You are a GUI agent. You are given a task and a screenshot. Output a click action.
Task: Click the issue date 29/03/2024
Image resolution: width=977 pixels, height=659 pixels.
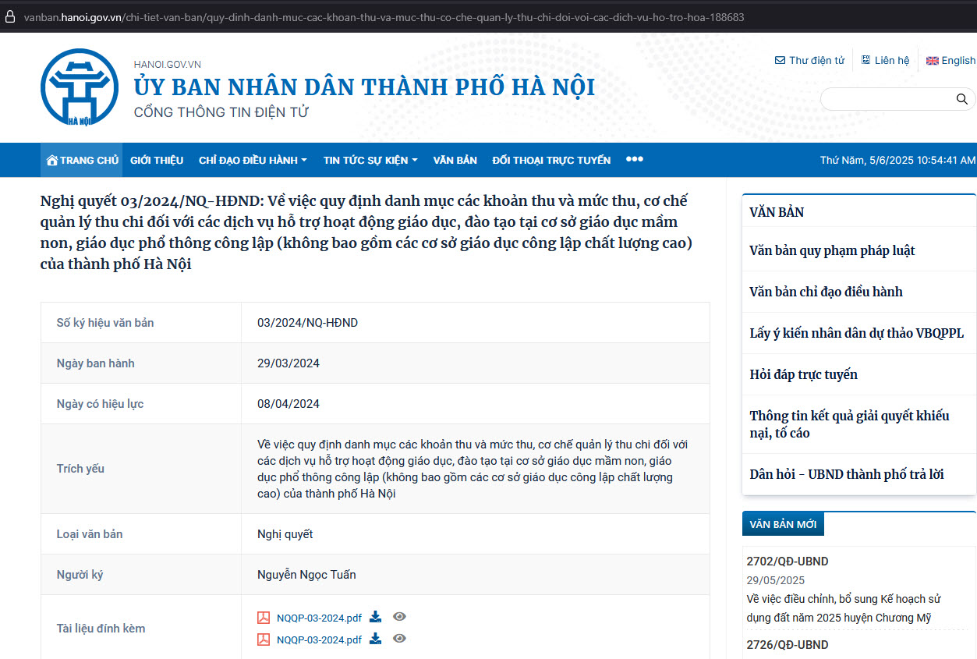(288, 363)
